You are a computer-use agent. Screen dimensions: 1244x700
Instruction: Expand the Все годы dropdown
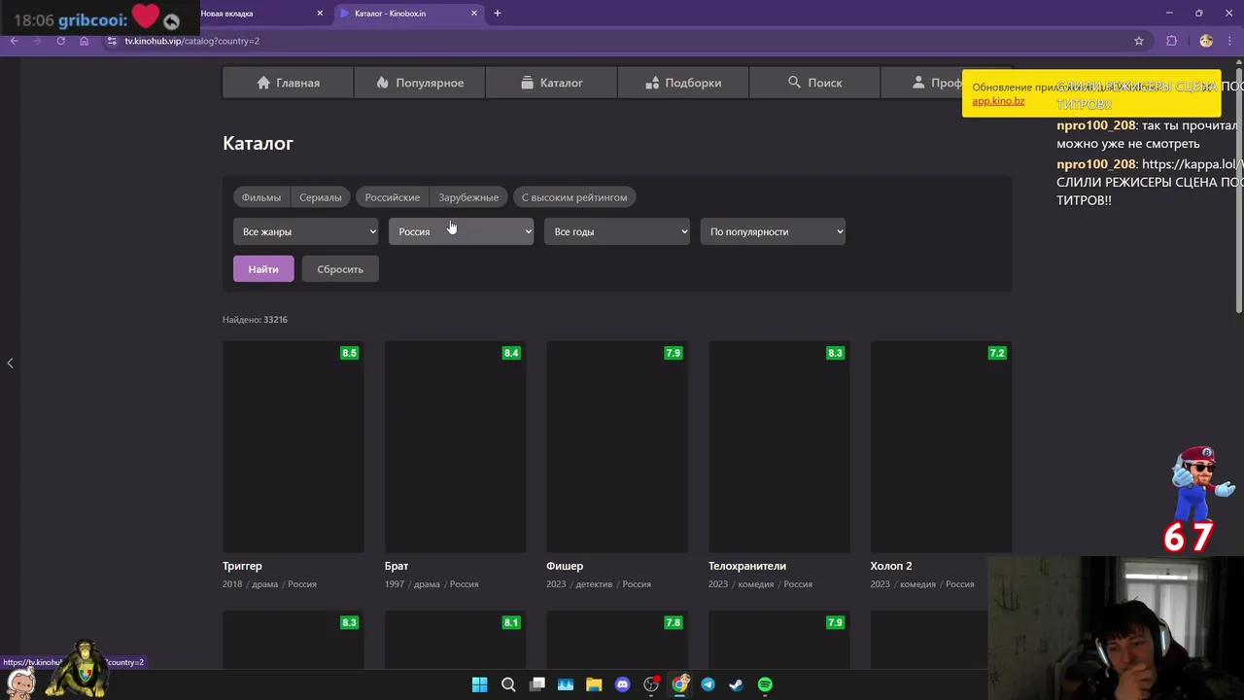click(617, 231)
